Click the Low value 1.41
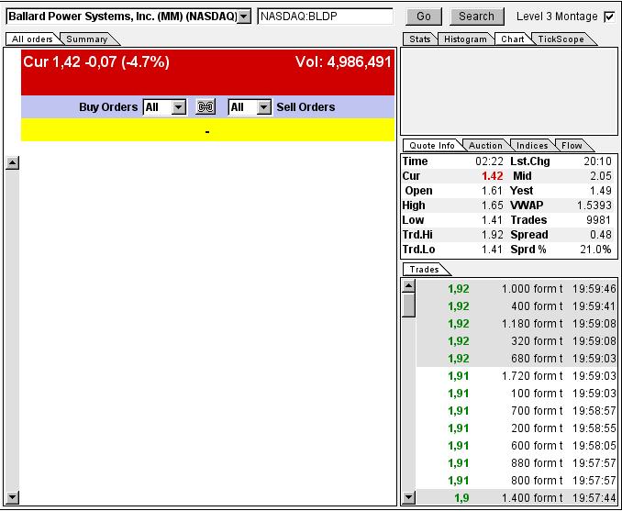Image resolution: width=622 pixels, height=511 pixels. pyautogui.click(x=493, y=220)
